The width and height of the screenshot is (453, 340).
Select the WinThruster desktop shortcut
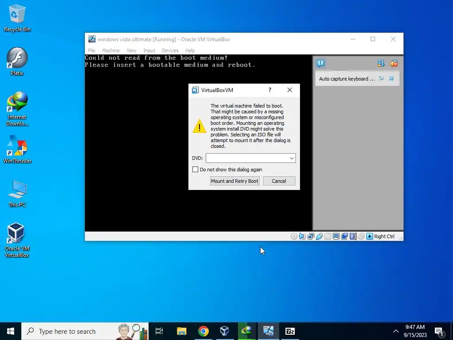tap(17, 149)
